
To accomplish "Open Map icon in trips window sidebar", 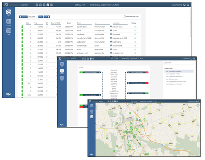I will click(9, 31).
